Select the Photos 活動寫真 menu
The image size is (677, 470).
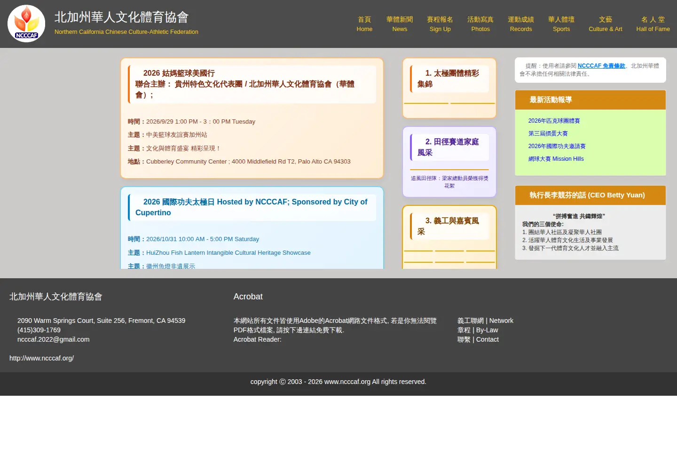[480, 24]
